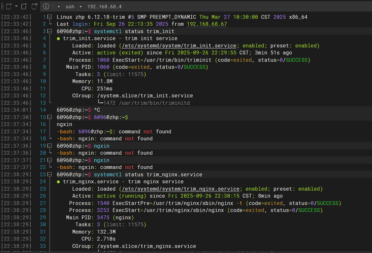Click the breadcrumb arrow before 192.168.68.4
The height and width of the screenshot is (253, 372).
[x=81, y=7]
